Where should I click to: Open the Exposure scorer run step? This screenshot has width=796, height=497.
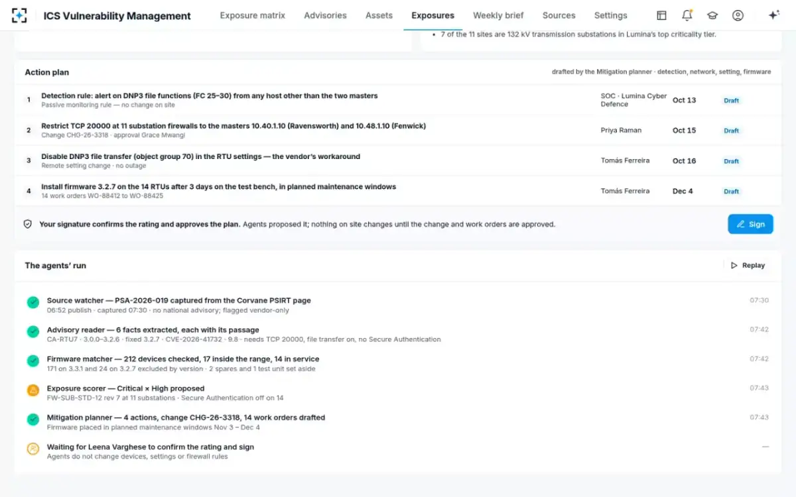[x=397, y=392]
